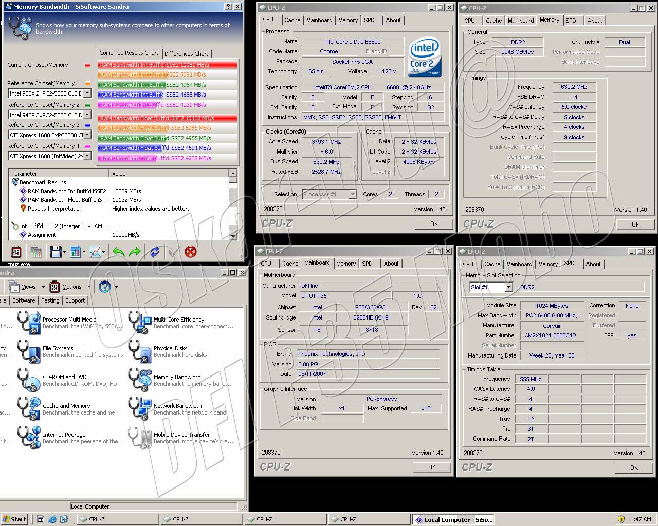Click the red Current Chipset/Memory color swatch

pos(87,65)
